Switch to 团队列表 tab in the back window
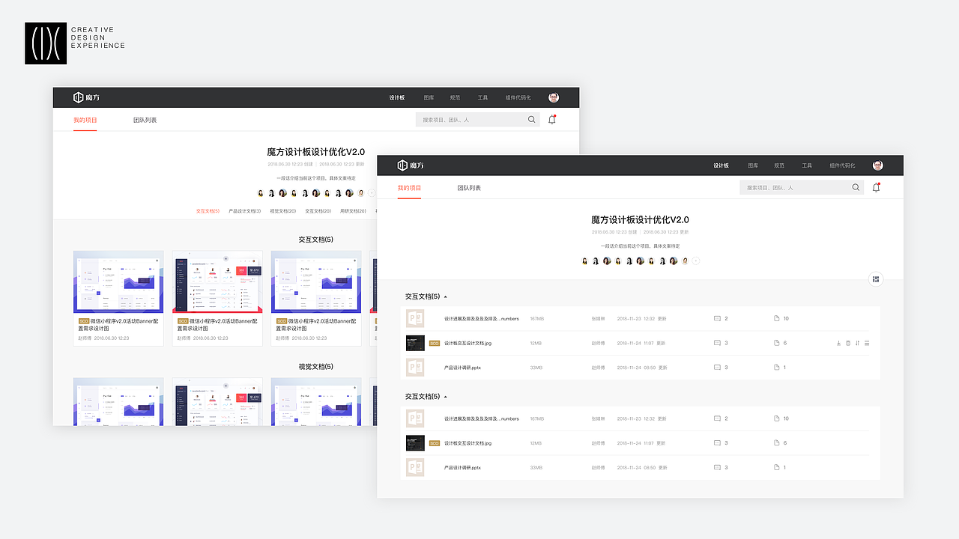Viewport: 959px width, 539px height. tap(145, 120)
